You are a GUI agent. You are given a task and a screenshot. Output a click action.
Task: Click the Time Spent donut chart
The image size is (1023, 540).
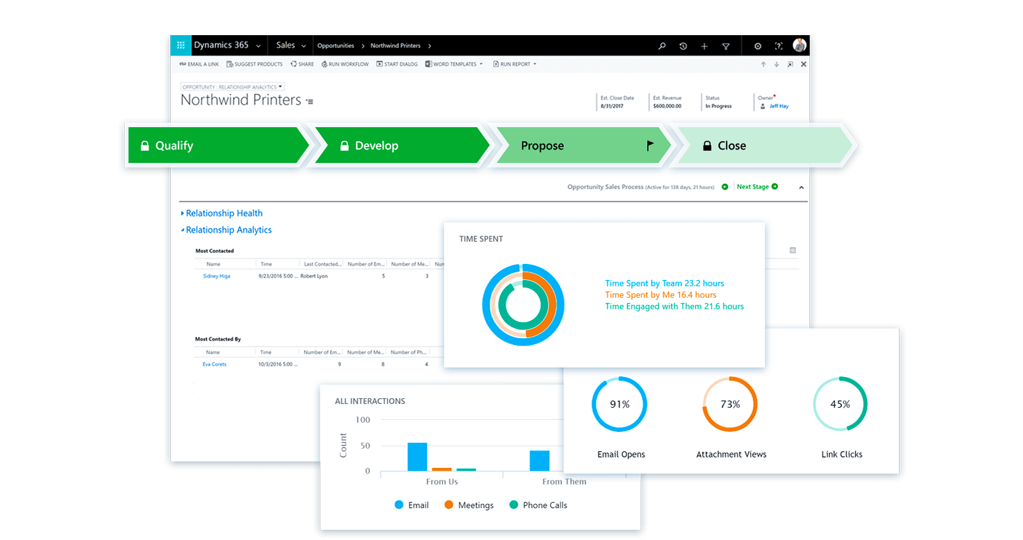(523, 305)
